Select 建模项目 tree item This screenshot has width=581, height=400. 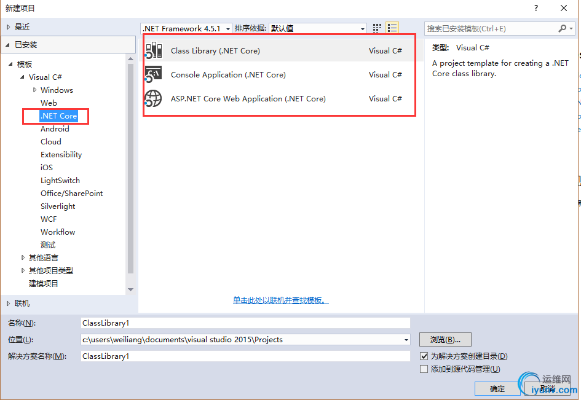point(44,284)
